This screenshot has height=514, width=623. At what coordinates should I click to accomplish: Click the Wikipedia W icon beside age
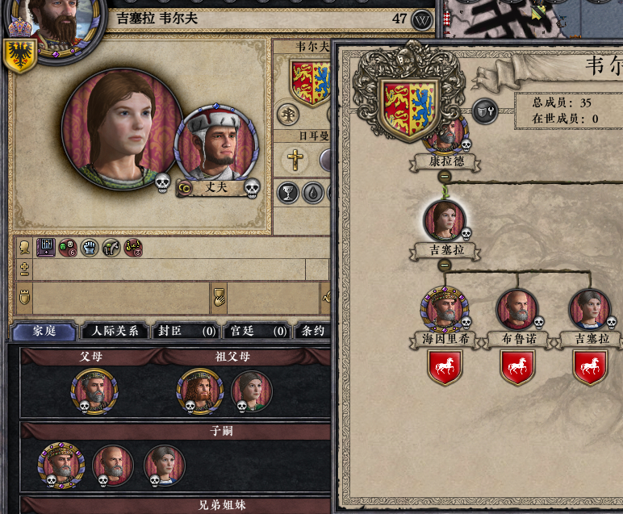(421, 20)
